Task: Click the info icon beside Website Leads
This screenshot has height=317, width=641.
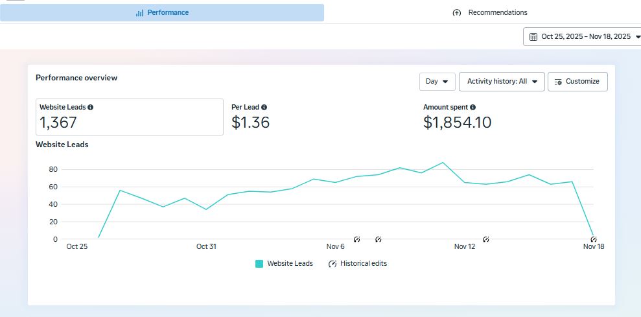Action: (x=90, y=108)
